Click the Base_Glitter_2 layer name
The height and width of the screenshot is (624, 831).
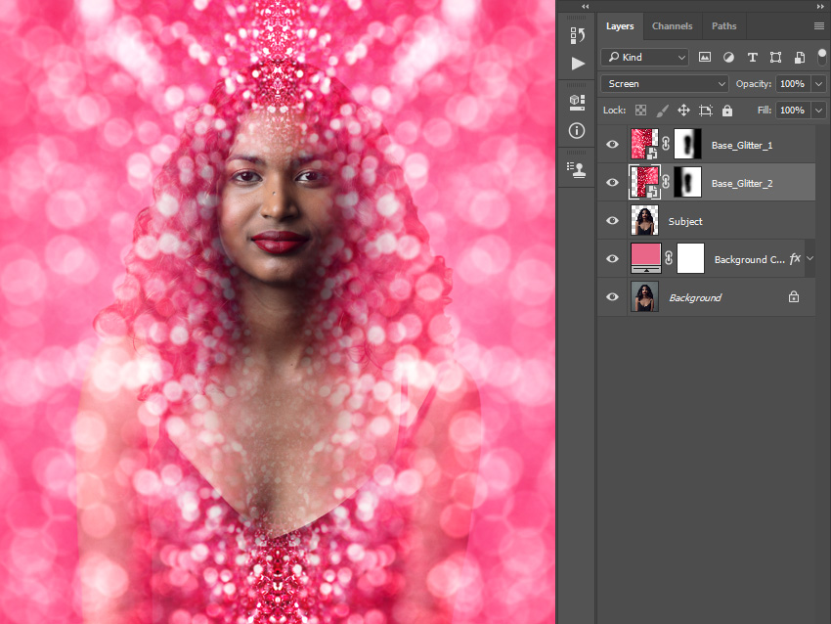tap(742, 184)
